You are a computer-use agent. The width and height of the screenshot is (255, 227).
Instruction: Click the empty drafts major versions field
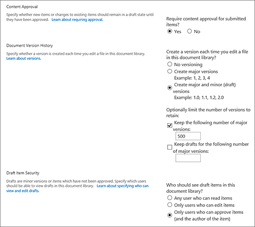point(188,158)
